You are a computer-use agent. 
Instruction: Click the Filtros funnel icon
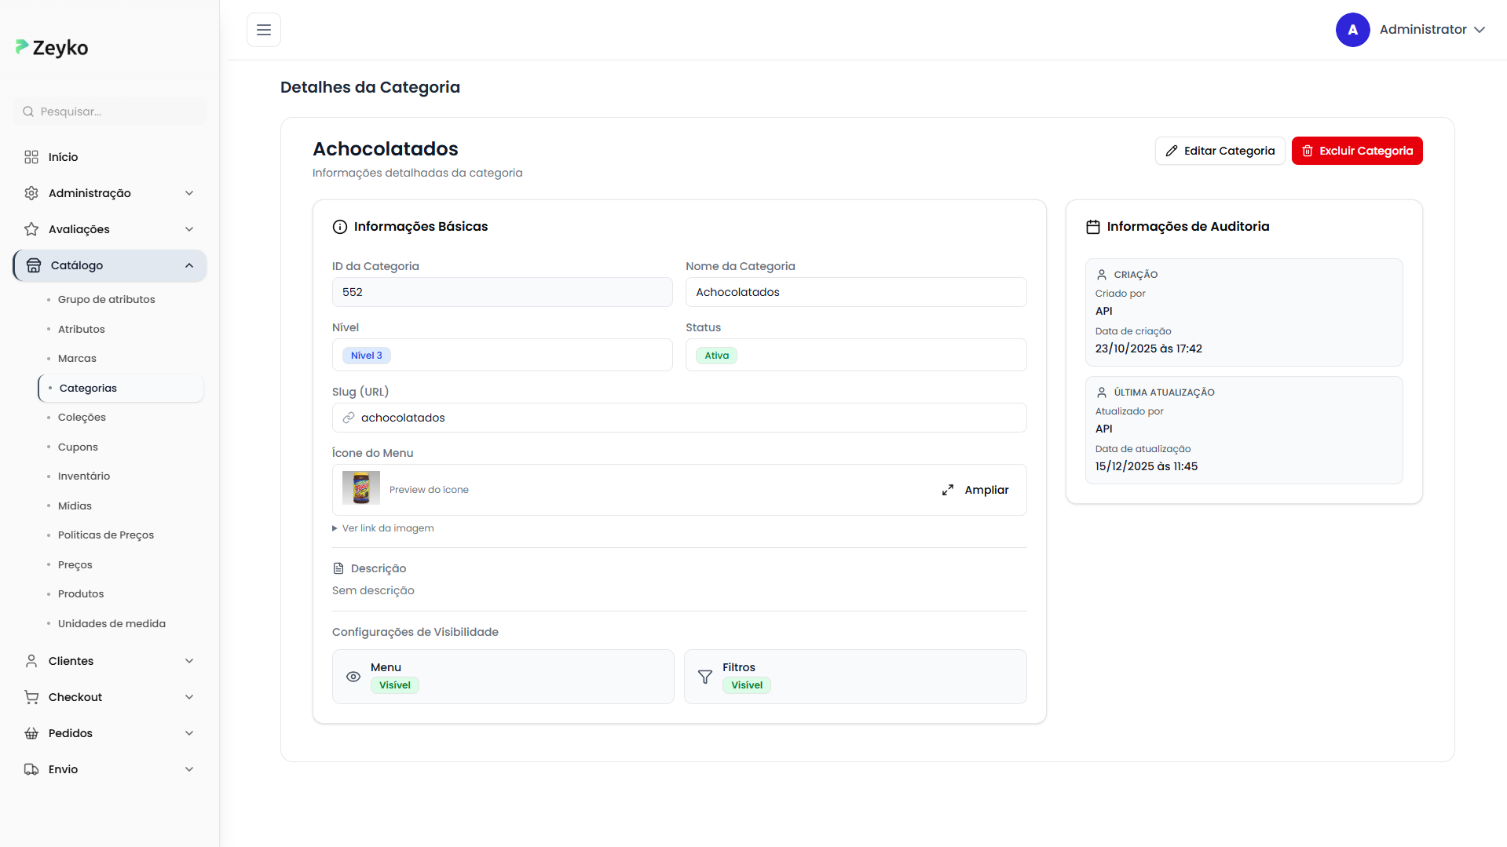tap(705, 677)
